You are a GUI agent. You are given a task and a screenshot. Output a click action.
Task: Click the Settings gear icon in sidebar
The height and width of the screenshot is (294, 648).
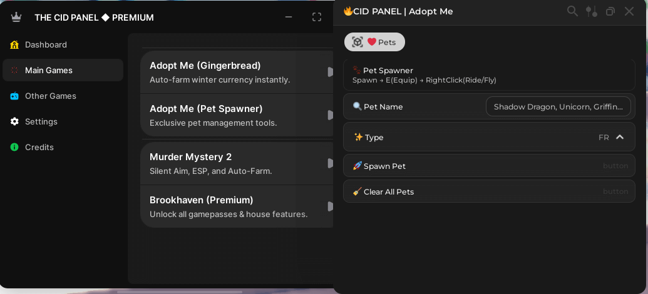14,121
